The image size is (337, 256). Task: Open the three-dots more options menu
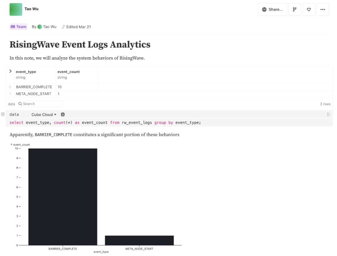click(323, 9)
